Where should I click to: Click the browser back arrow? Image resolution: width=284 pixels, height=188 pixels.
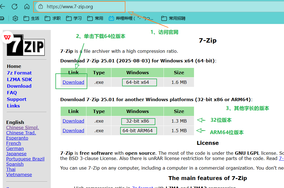[2, 7]
